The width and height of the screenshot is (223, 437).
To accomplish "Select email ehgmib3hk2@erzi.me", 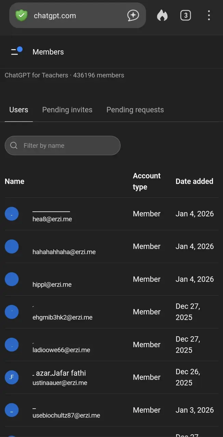I will pyautogui.click(x=62, y=317).
